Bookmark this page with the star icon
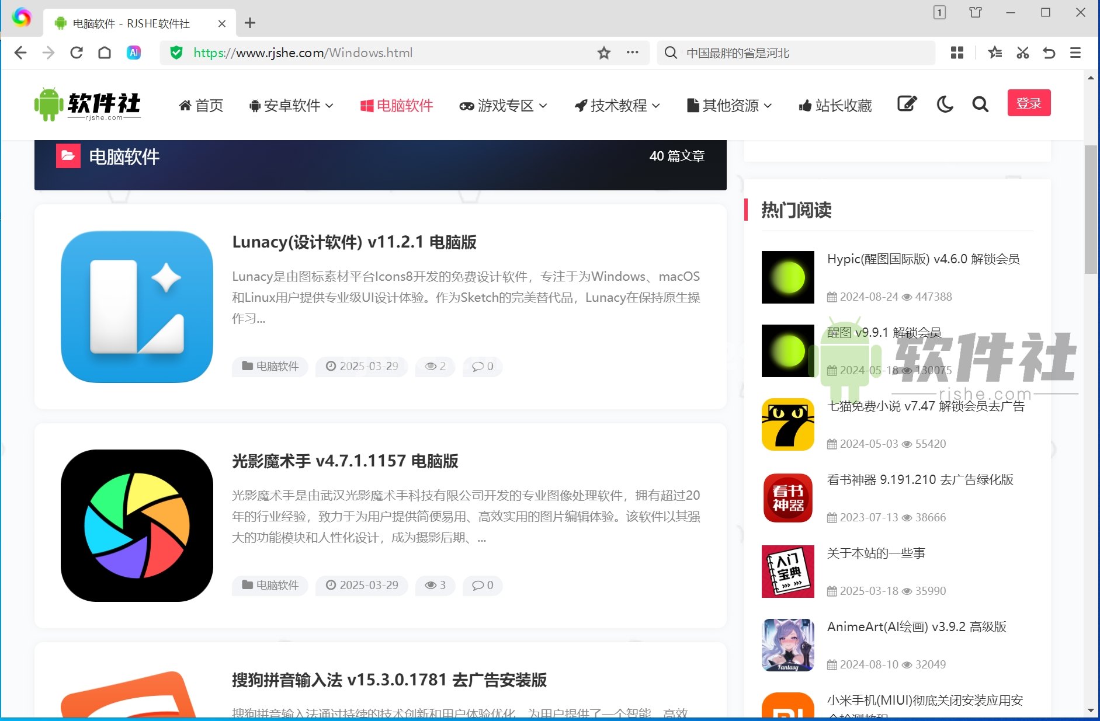1100x721 pixels. (604, 53)
